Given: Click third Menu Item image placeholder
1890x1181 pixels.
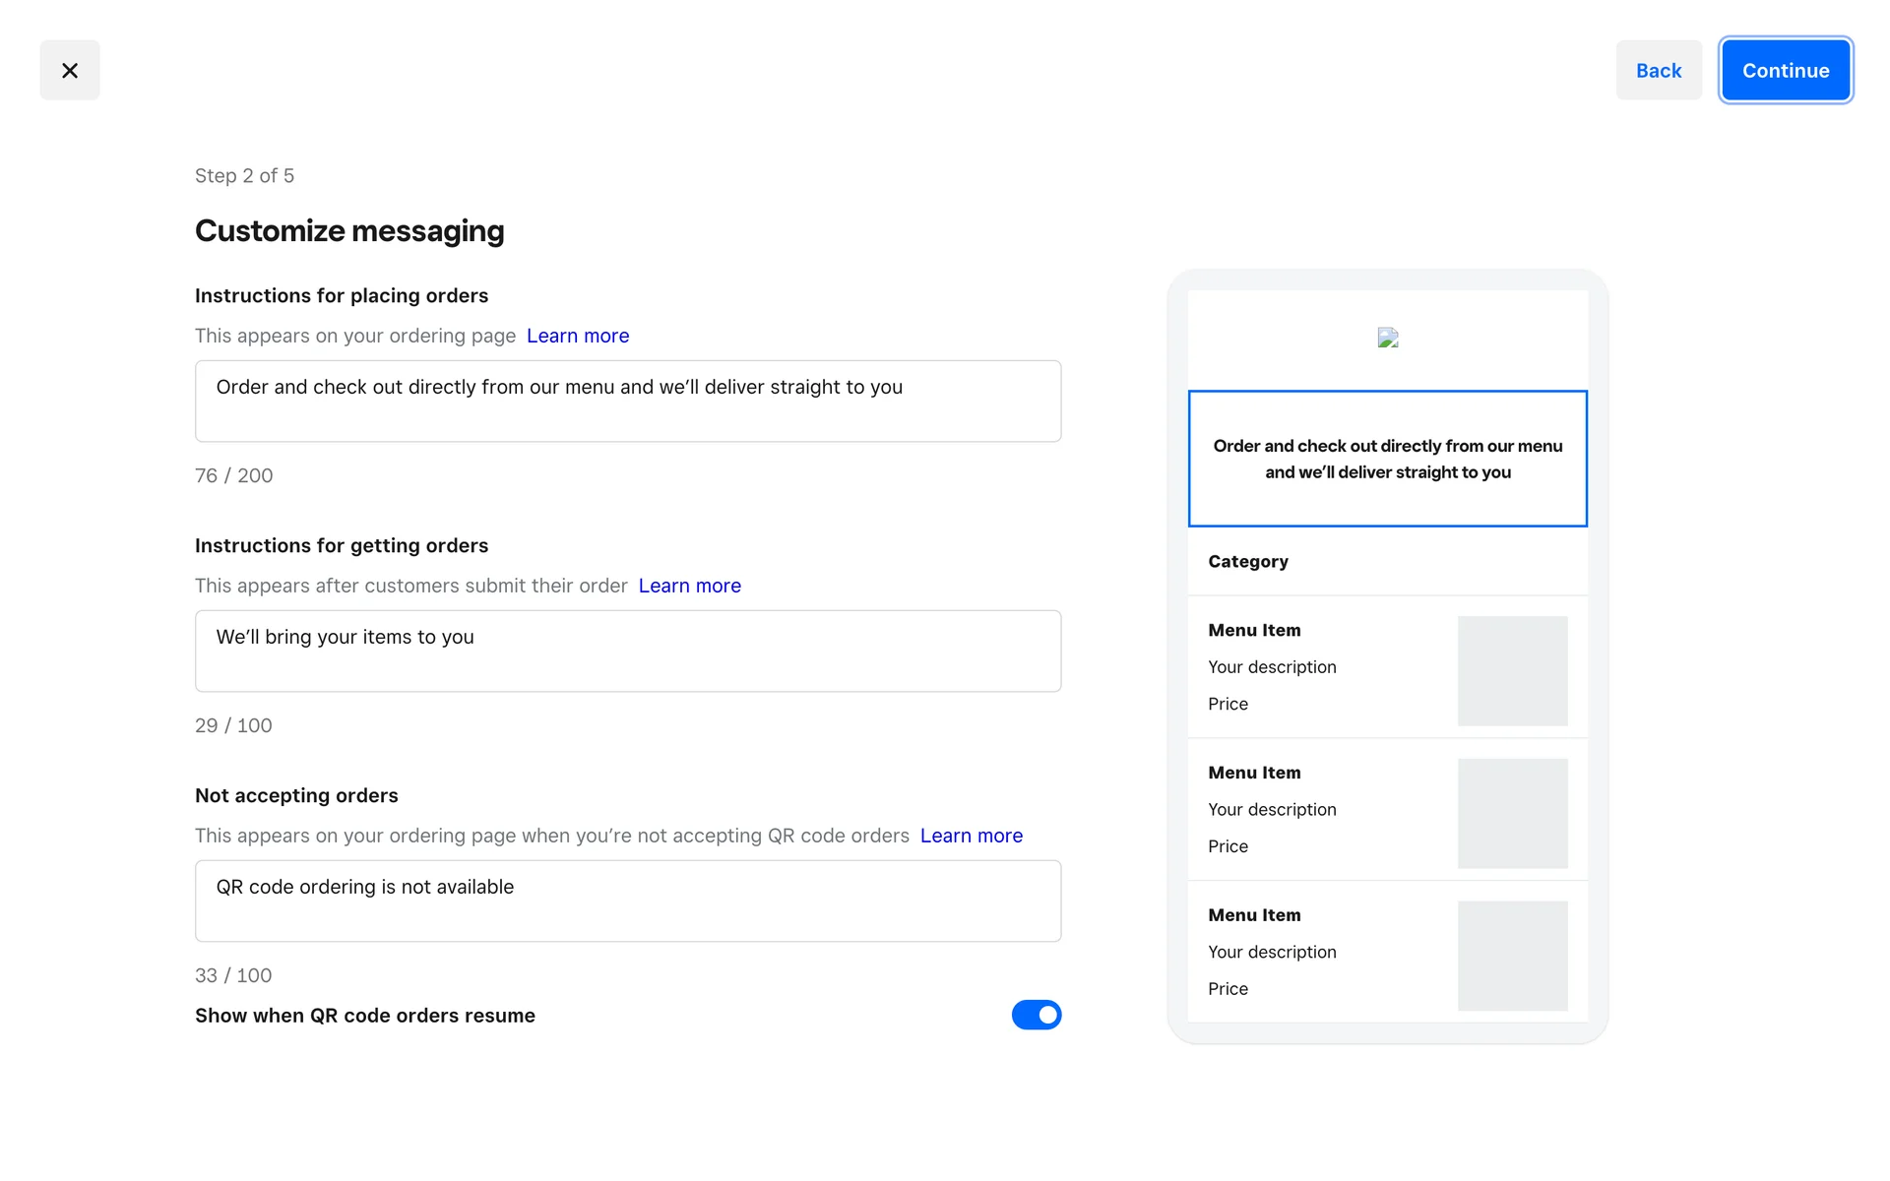Looking at the screenshot, I should (1512, 956).
